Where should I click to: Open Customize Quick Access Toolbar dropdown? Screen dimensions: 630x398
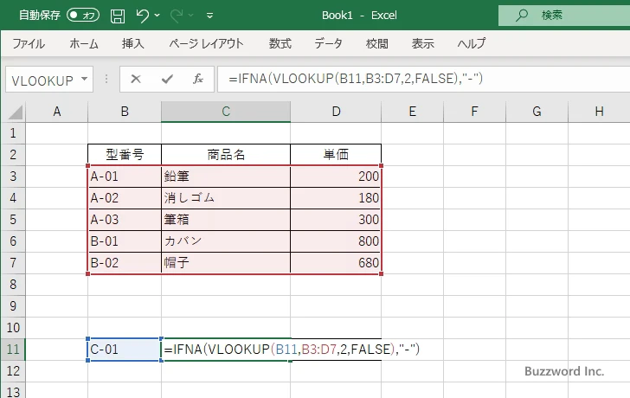[209, 16]
